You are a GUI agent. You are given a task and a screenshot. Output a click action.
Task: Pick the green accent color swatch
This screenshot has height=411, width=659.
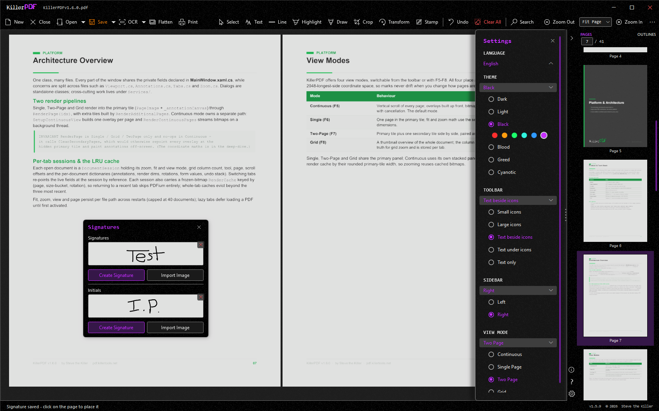pyautogui.click(x=514, y=135)
